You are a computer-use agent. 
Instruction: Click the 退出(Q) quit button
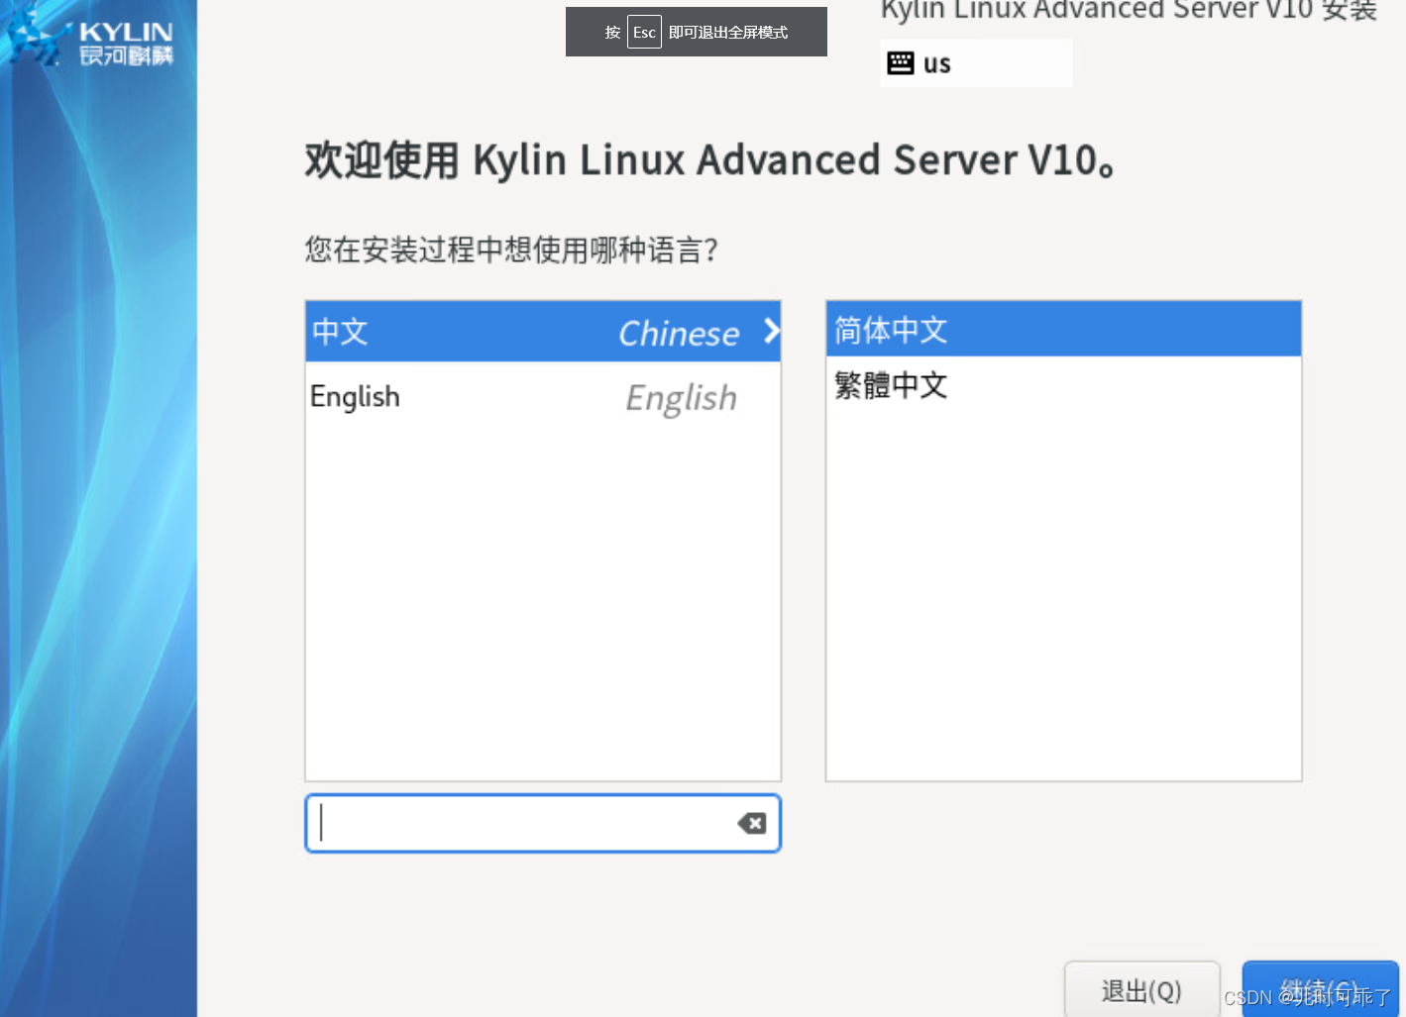click(1141, 989)
